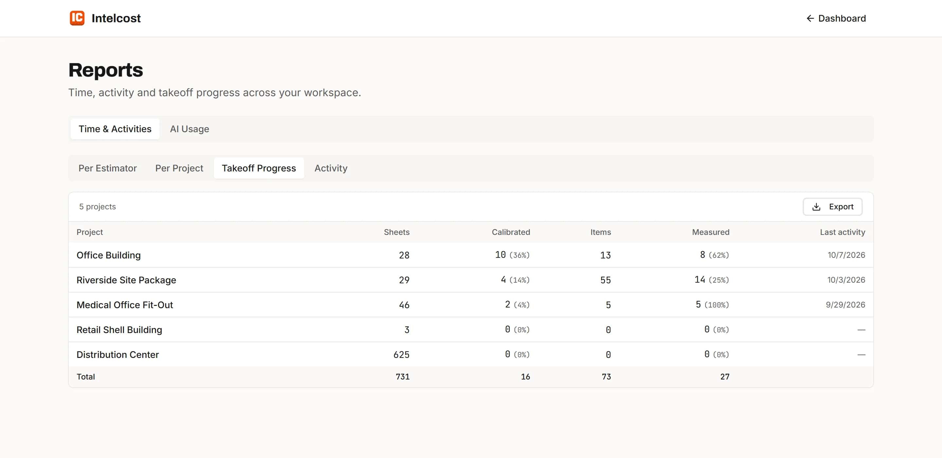Image resolution: width=942 pixels, height=458 pixels.
Task: Open the Medical Office Fit-Out row
Action: click(471, 305)
